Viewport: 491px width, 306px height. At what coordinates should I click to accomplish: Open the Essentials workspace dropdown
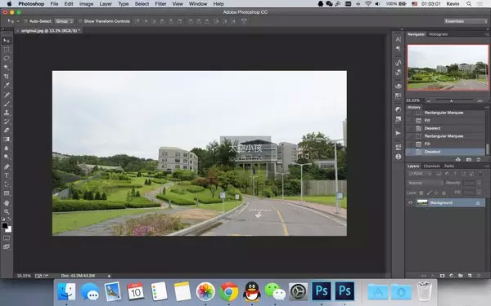point(466,21)
